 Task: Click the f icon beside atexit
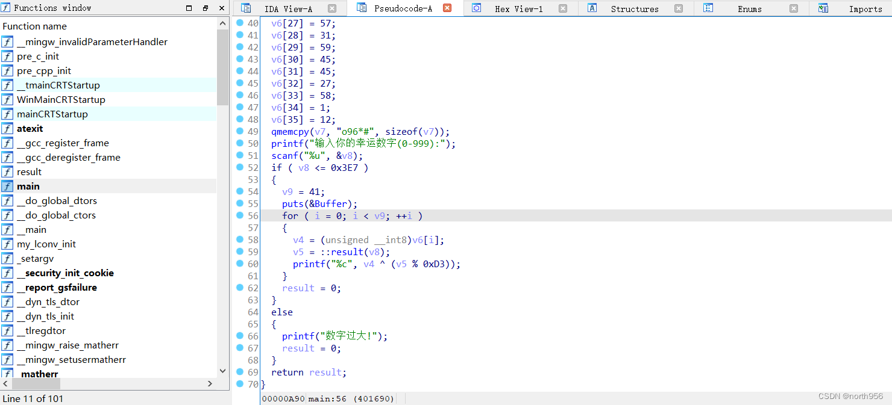click(7, 128)
